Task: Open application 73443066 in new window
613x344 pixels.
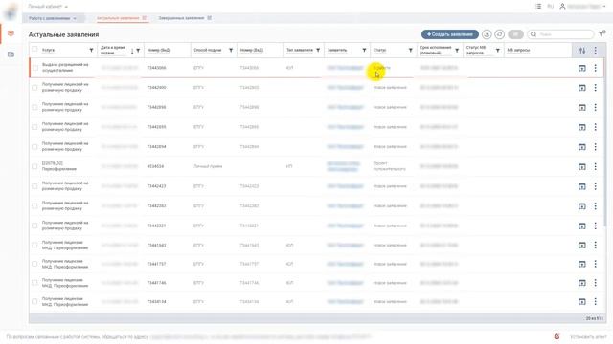Action: 581,68
